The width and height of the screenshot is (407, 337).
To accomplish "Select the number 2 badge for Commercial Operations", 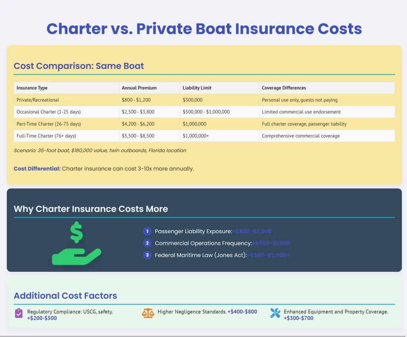I will click(147, 243).
